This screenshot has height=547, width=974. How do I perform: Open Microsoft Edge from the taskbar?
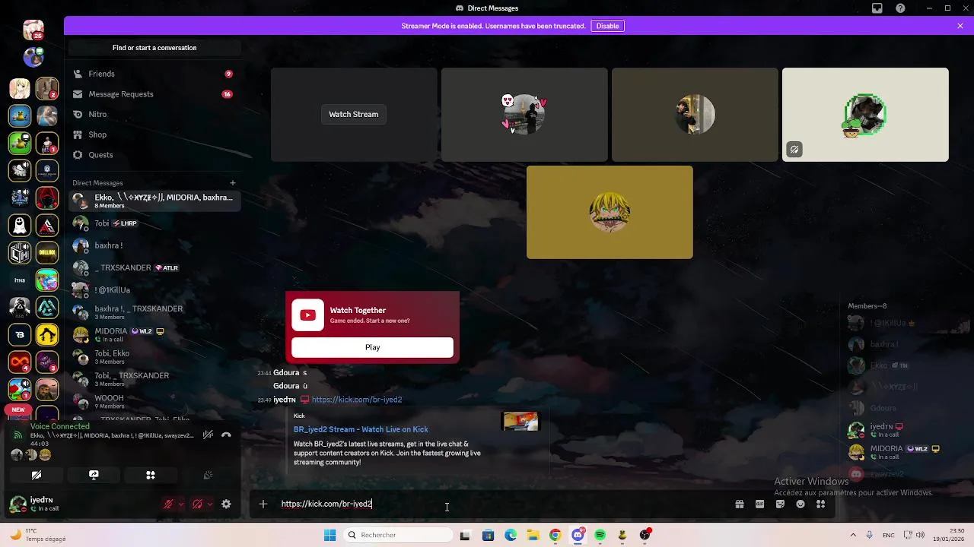click(x=511, y=535)
